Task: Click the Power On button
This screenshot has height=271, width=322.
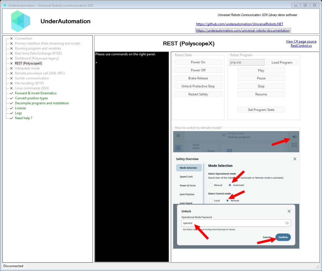Action: point(198,62)
